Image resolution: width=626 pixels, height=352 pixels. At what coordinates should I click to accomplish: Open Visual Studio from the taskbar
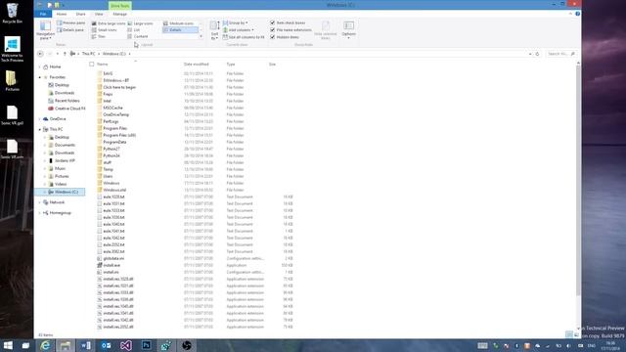126,345
